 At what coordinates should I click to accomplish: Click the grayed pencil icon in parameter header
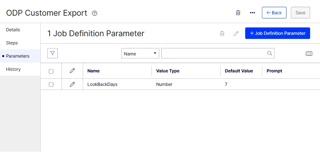tap(236, 33)
